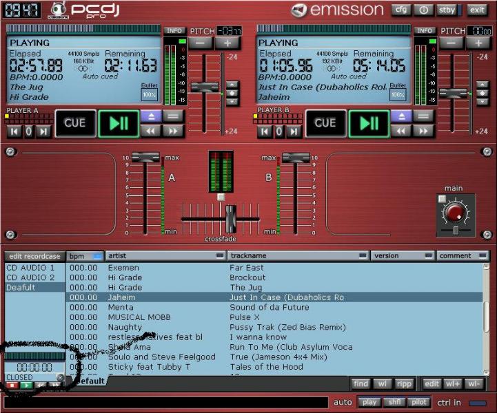This screenshot has width=497, height=413.
Task: Skip to previous track on Player A
Action: tap(14, 131)
